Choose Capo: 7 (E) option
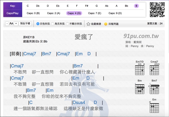This screenshot has width=169, height=117. (95, 13)
